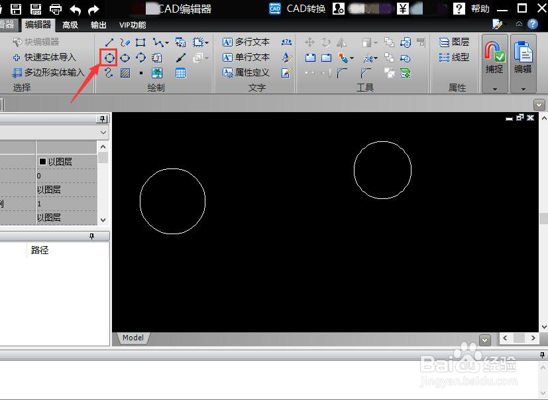The width and height of the screenshot is (548, 400).
Task: Open the scissors trim tool dropdown
Action: (376, 58)
